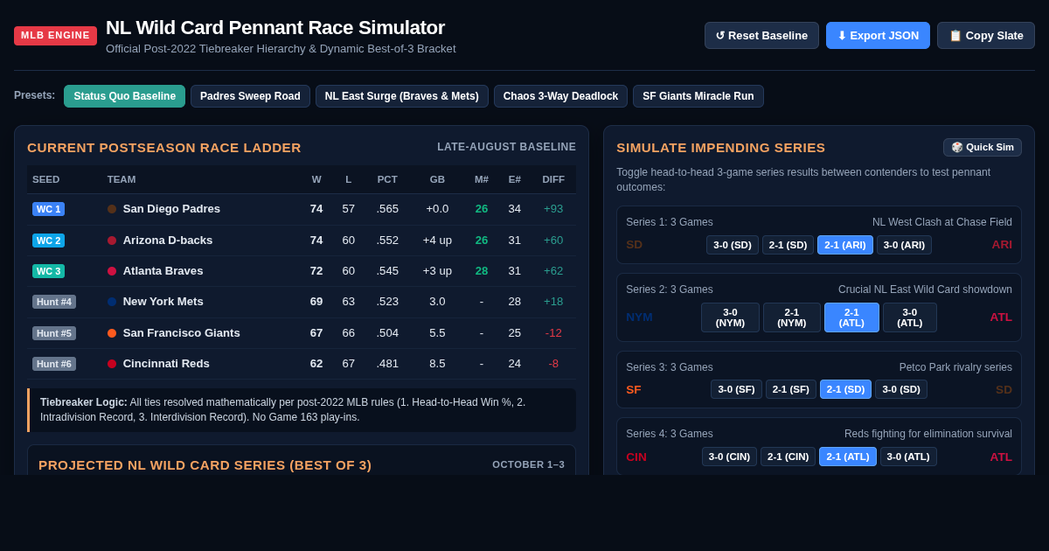Image resolution: width=1049 pixels, height=551 pixels.
Task: Click the SEED column header
Action: coord(46,179)
